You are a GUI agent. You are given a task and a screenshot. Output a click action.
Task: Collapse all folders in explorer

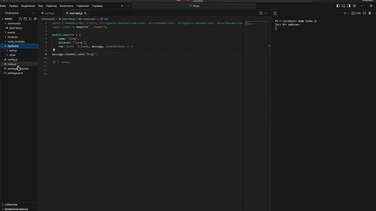pyautogui.click(x=35, y=19)
